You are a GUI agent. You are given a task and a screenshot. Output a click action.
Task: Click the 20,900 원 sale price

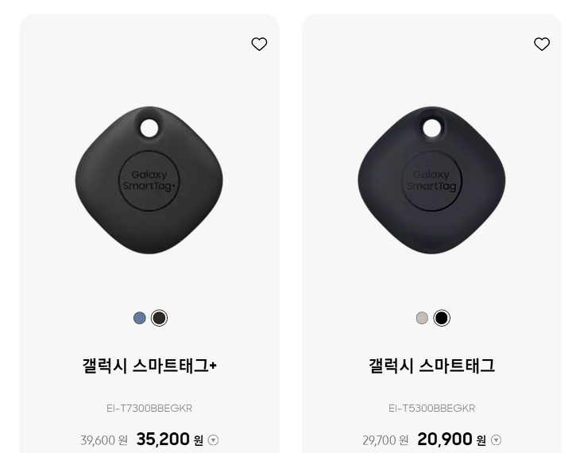451,439
